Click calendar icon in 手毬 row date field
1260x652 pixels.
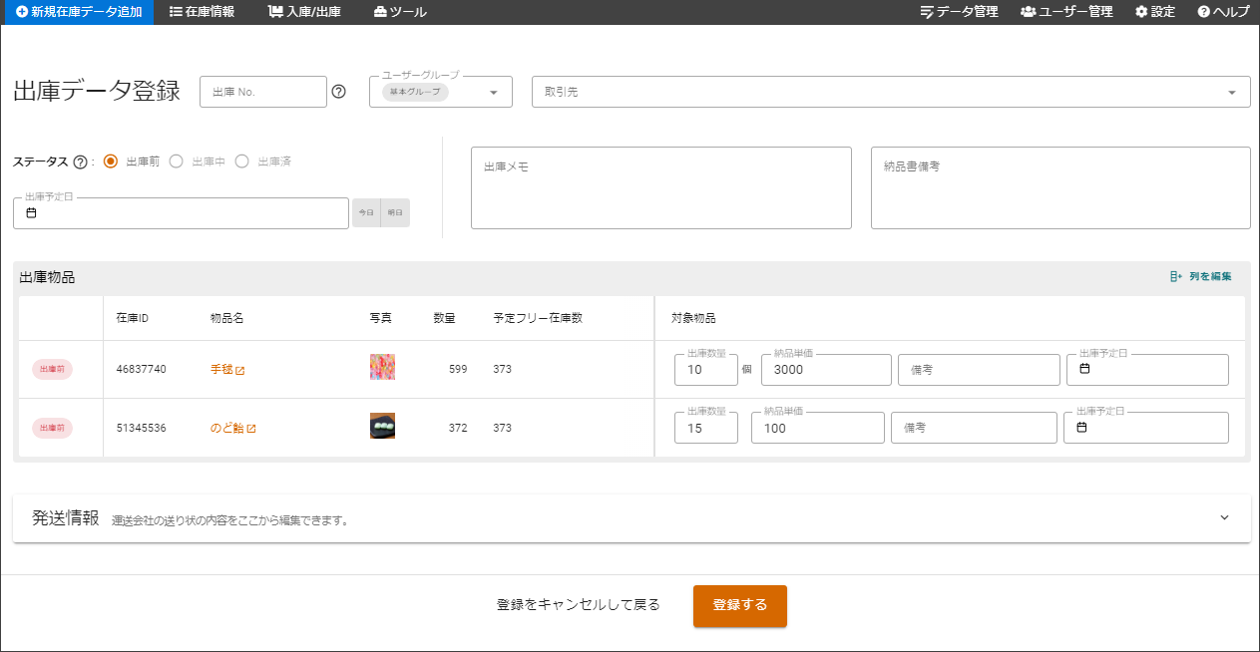[x=1084, y=369]
